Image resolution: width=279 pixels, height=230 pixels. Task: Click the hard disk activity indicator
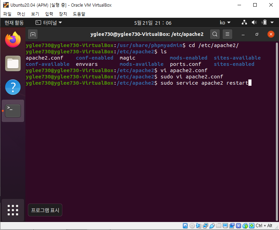(x=185, y=226)
